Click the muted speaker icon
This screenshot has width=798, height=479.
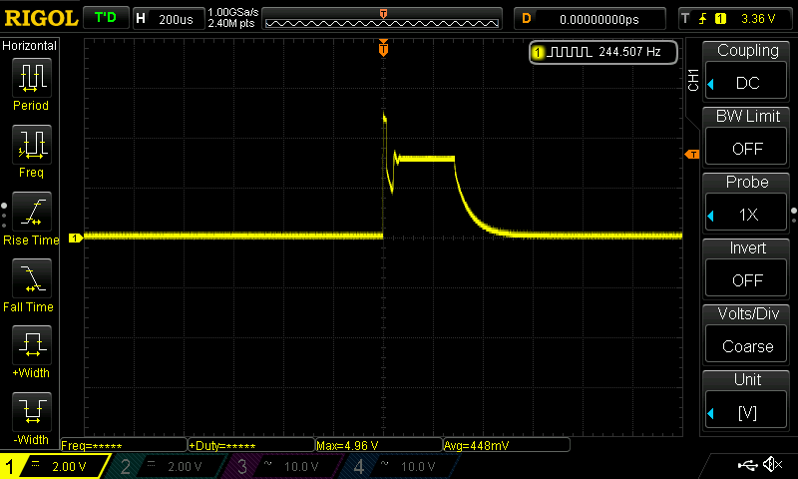tap(773, 464)
